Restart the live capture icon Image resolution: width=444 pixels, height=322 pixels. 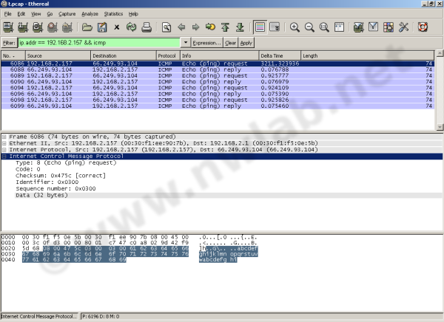click(67, 27)
